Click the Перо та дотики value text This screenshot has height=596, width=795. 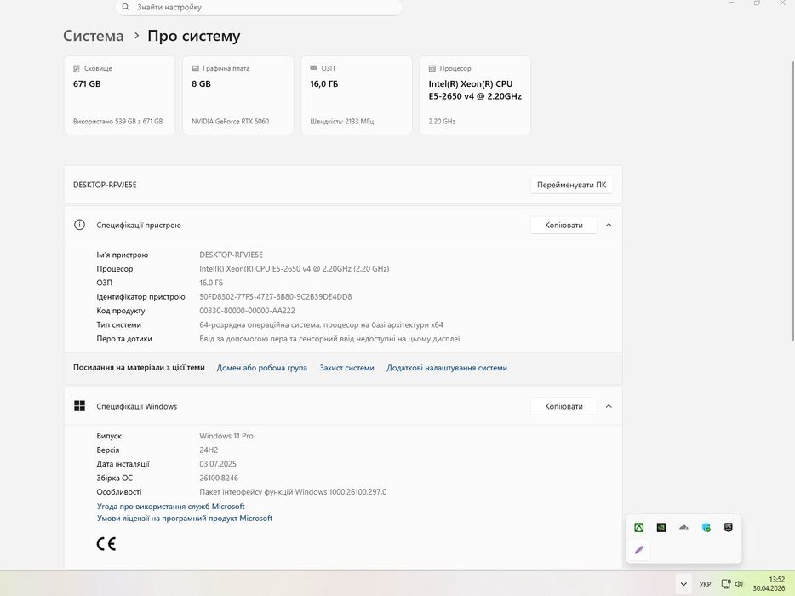[x=329, y=338]
